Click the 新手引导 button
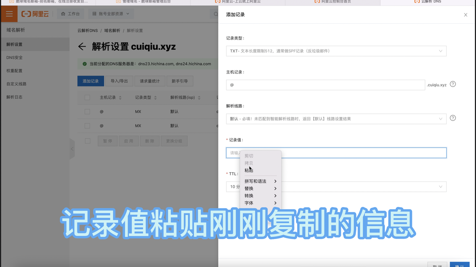The width and height of the screenshot is (476, 267). (180, 81)
